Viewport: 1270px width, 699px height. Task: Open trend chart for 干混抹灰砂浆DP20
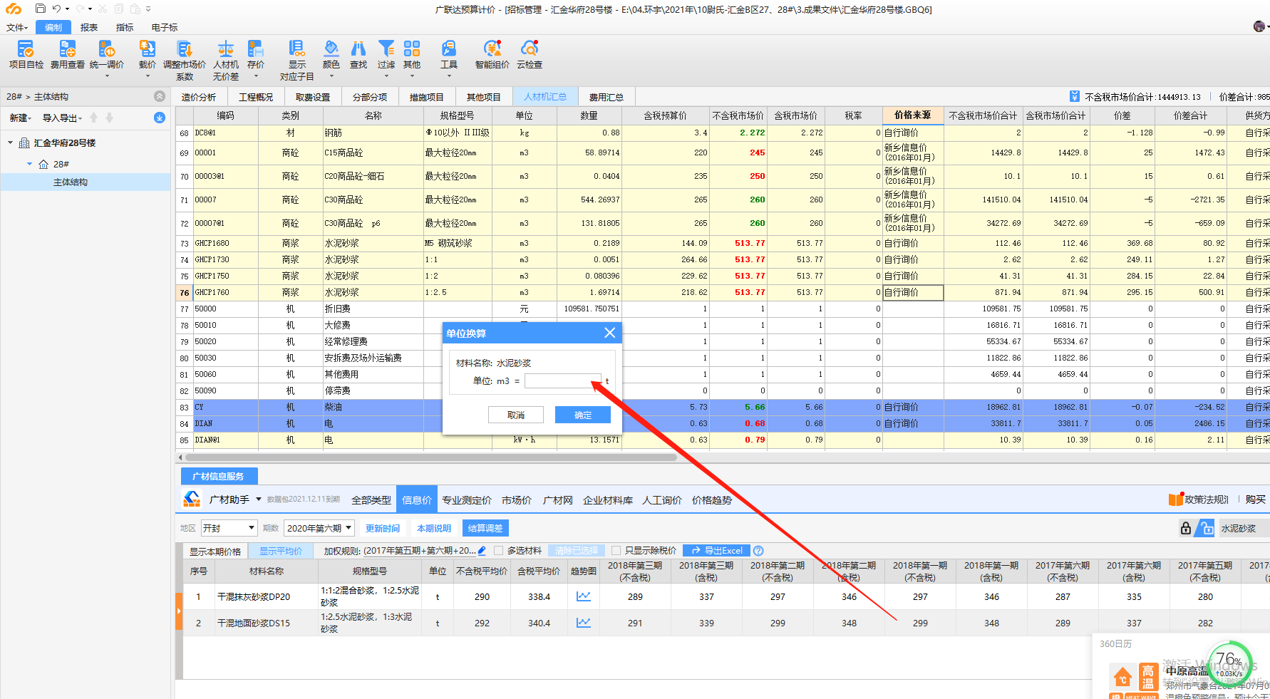(584, 596)
